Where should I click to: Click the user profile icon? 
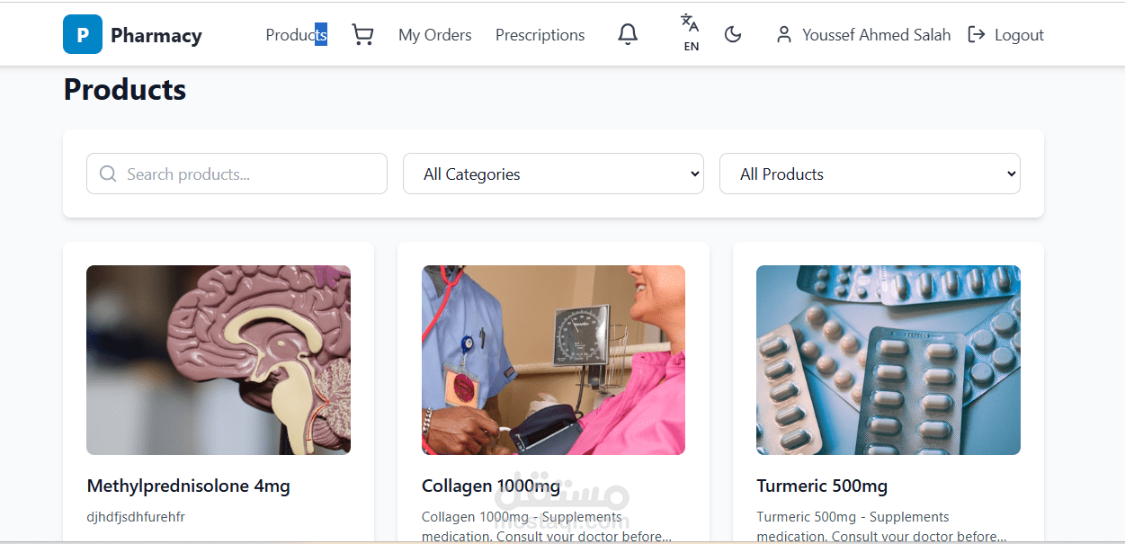point(784,34)
